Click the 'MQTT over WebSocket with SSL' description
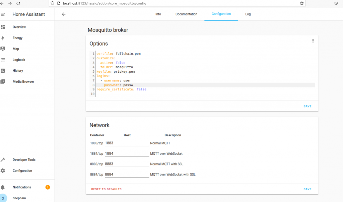 pyautogui.click(x=173, y=175)
